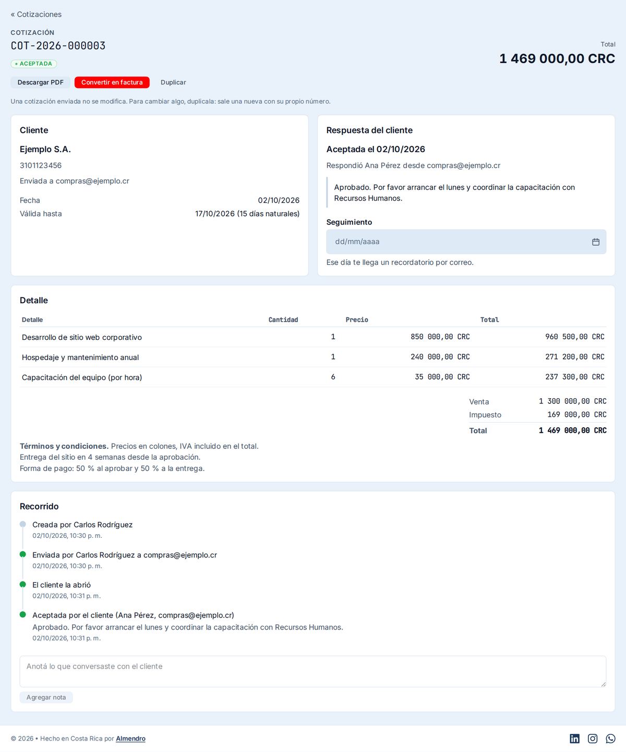Click Convertir en factura
This screenshot has height=752, width=626.
tap(112, 82)
